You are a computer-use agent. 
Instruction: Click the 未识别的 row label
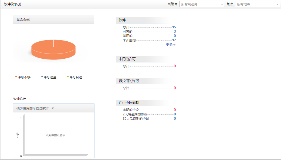(x=129, y=40)
